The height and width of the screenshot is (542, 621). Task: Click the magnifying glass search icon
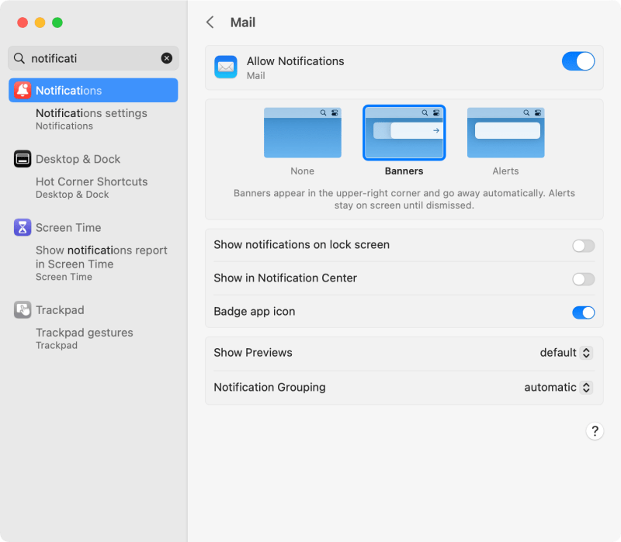(x=20, y=58)
